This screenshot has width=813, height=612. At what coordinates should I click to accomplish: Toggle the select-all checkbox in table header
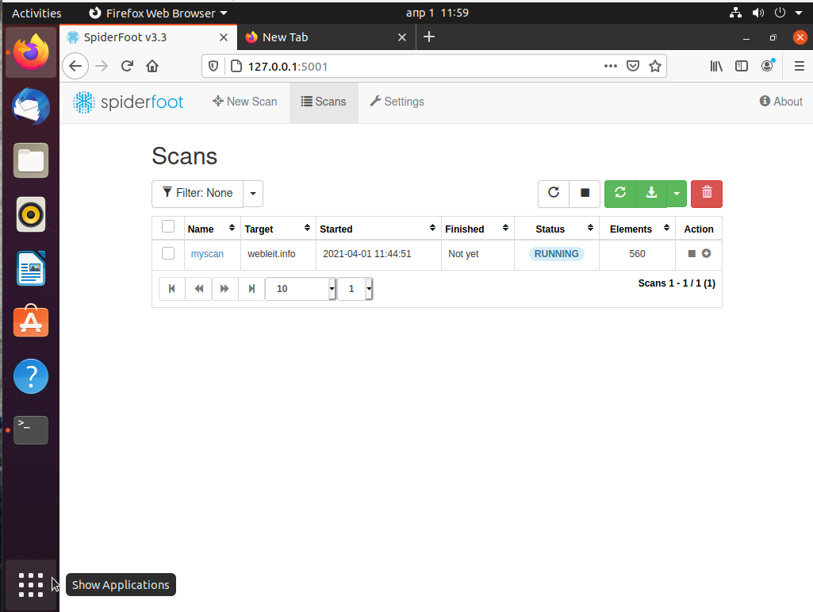coord(168,227)
